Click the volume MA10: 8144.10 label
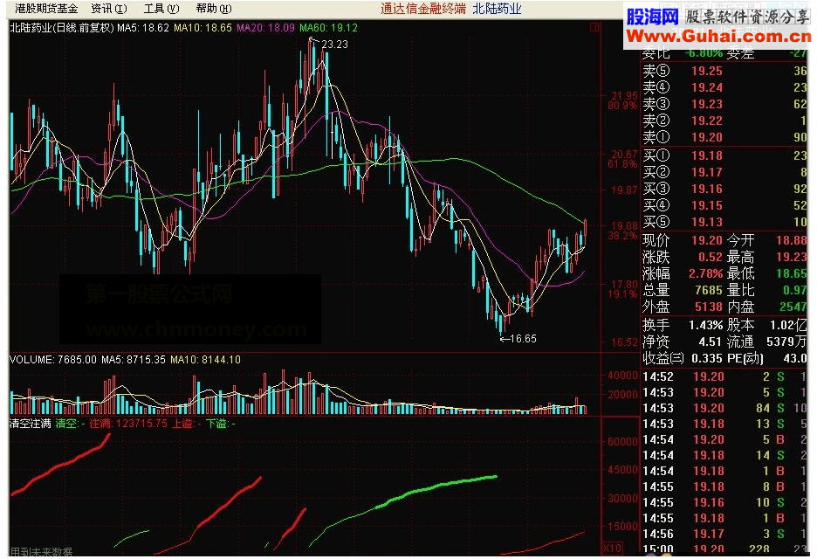 click(x=205, y=359)
